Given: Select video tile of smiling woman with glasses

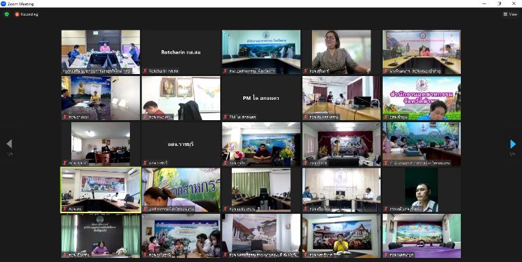Looking at the screenshot, I should 342,52.
